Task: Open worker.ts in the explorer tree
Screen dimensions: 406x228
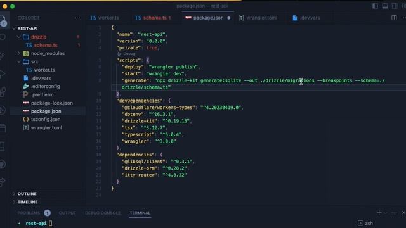Action: tap(44, 70)
